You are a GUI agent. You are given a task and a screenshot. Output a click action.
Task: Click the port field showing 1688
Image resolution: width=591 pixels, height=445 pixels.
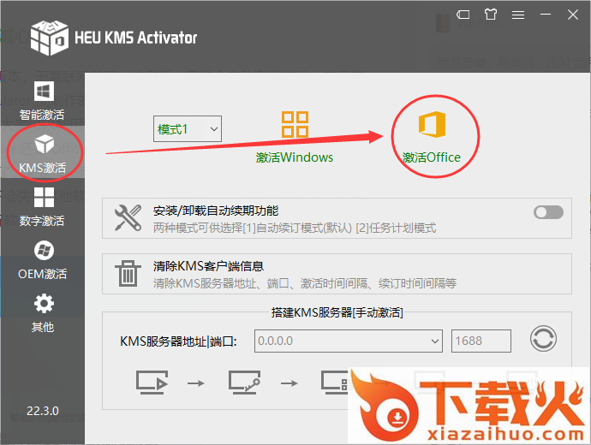[x=481, y=341]
